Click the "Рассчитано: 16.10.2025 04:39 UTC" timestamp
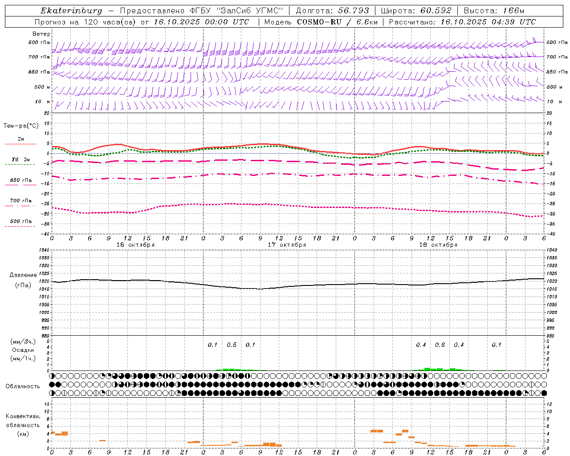570x456 pixels. (x=463, y=22)
